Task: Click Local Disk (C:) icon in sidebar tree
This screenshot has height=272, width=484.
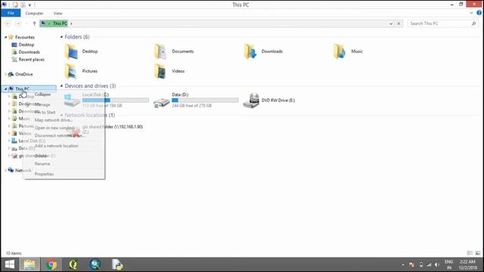Action: coord(14,141)
